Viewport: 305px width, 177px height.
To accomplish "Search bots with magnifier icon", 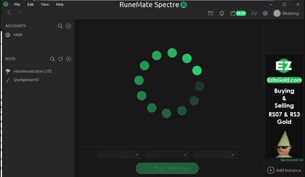I will click(52, 59).
